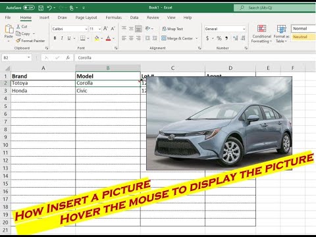Toggle Bold formatting
The image size is (316, 237).
click(x=55, y=38)
